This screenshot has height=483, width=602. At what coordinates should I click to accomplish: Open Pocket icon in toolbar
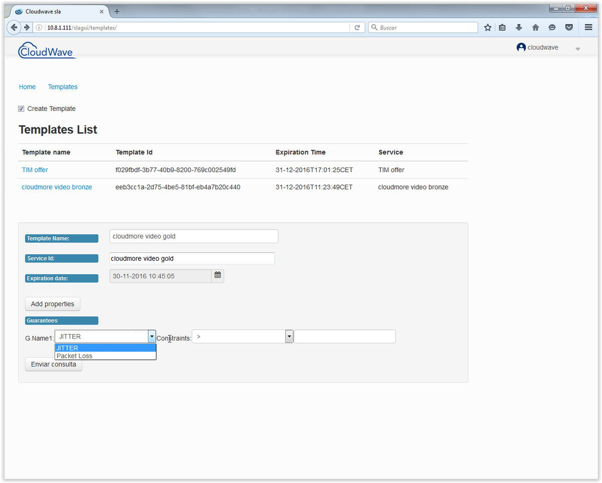(x=569, y=28)
